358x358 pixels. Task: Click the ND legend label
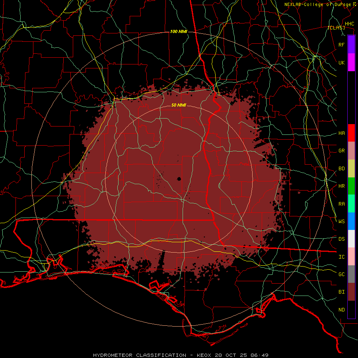click(341, 310)
